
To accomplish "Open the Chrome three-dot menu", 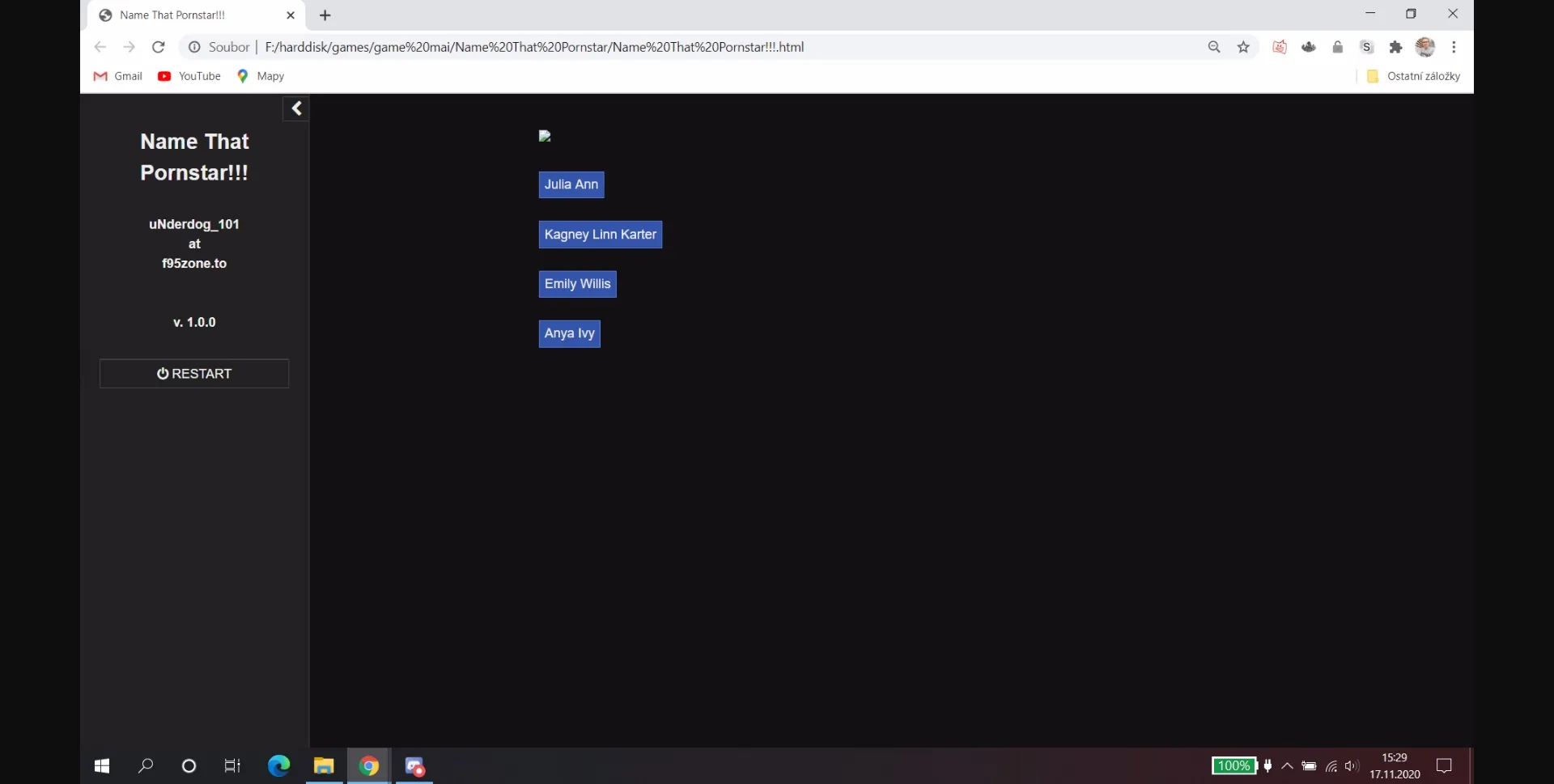I will coord(1454,47).
